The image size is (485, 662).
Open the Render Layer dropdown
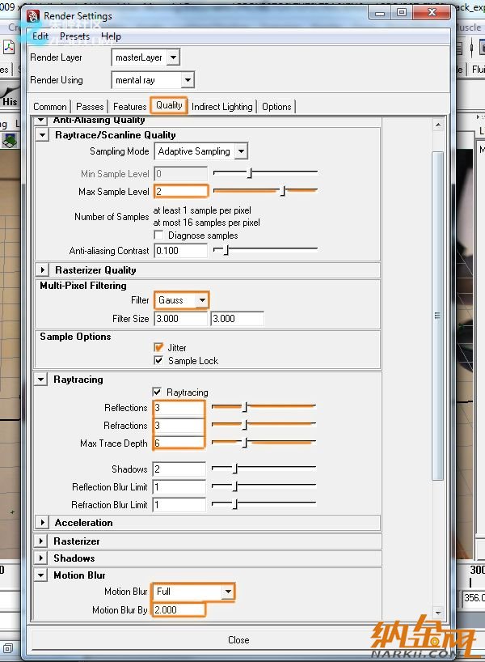point(173,57)
